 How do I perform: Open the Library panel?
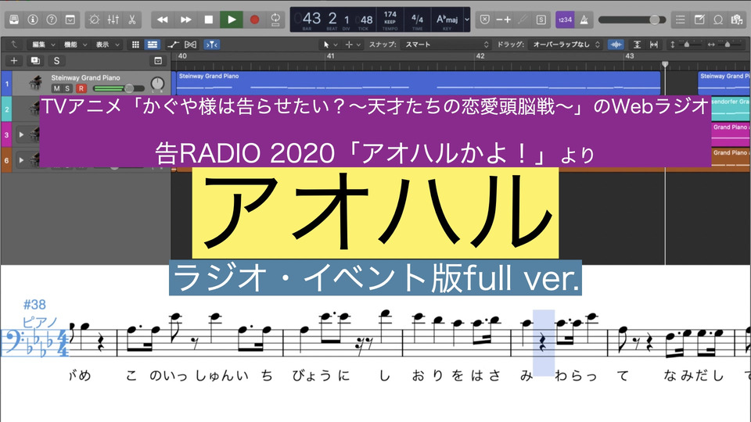[14, 20]
